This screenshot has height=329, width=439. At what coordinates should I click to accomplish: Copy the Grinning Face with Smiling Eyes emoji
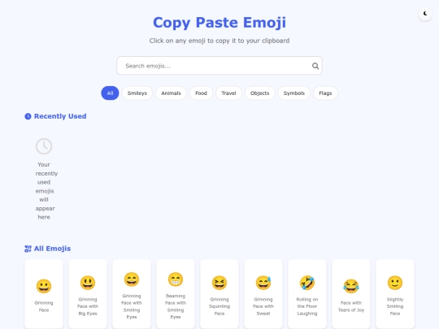point(132,294)
